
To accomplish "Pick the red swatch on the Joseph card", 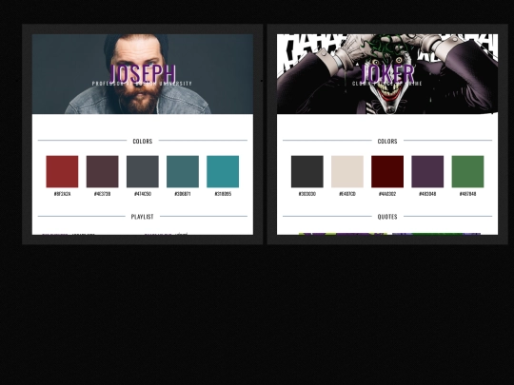I will pos(62,171).
